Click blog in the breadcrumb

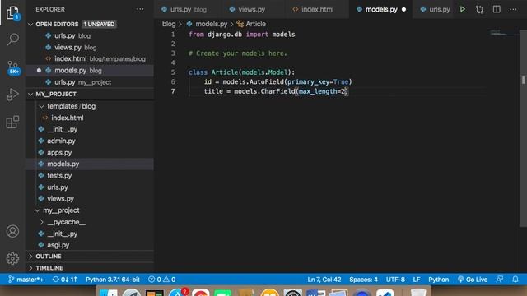click(169, 24)
